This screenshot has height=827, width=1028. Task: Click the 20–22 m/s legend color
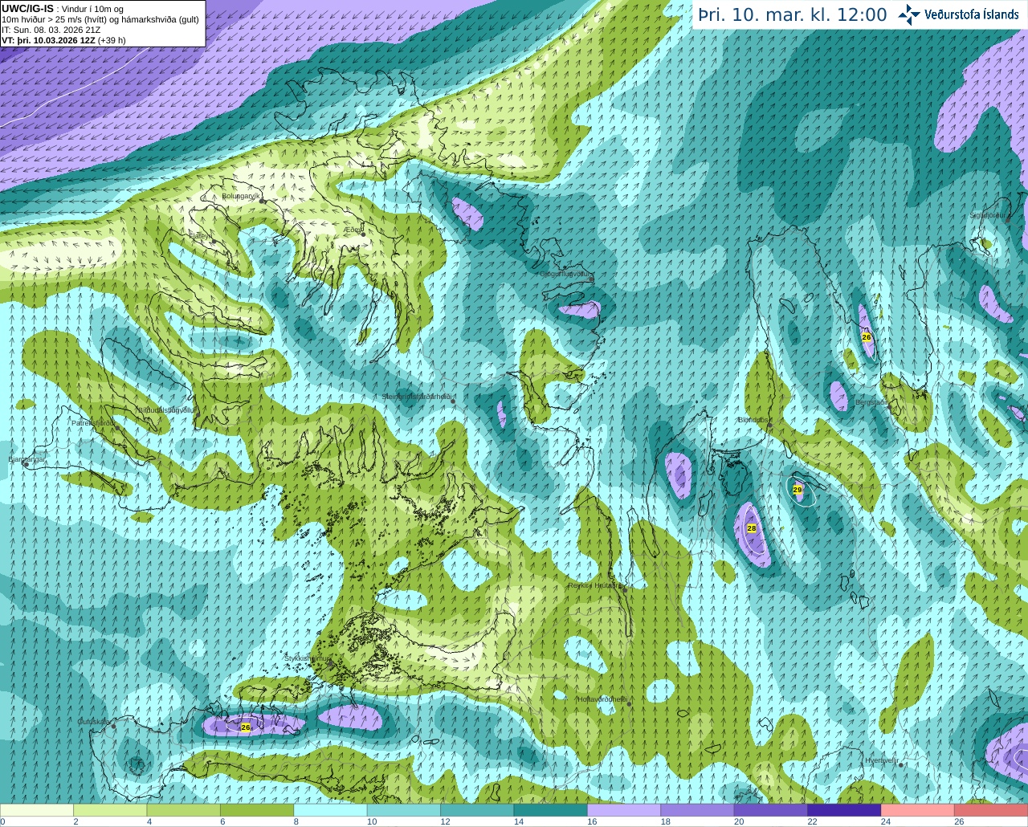[x=771, y=810]
